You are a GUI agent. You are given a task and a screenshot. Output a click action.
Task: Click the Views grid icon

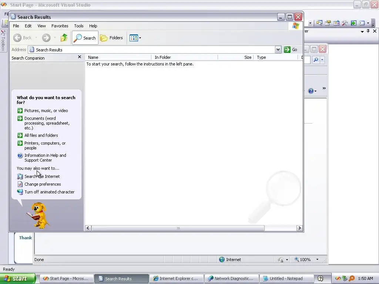tap(133, 38)
